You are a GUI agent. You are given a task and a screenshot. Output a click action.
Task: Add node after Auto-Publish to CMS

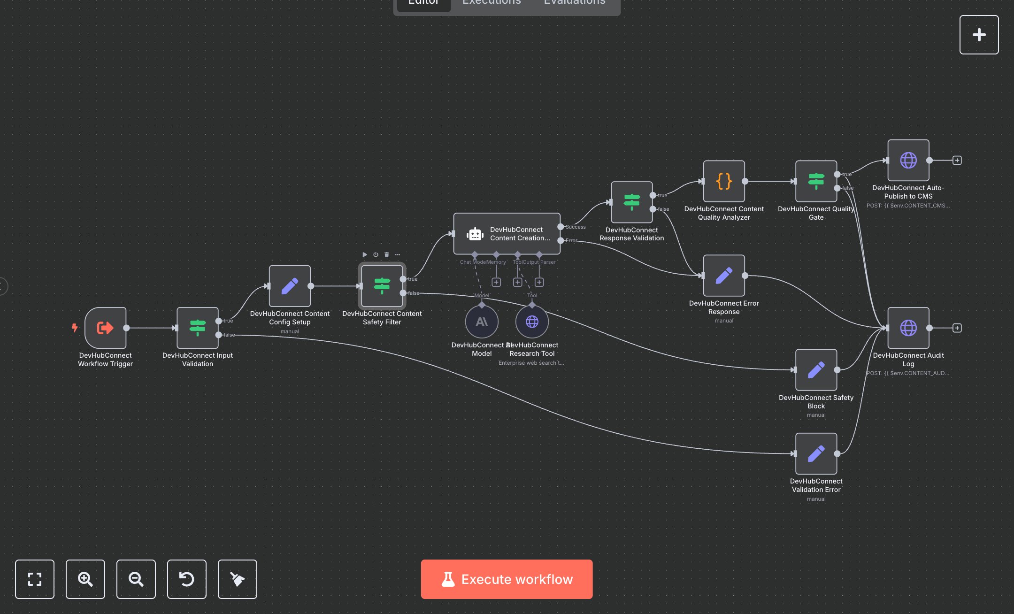pos(957,161)
